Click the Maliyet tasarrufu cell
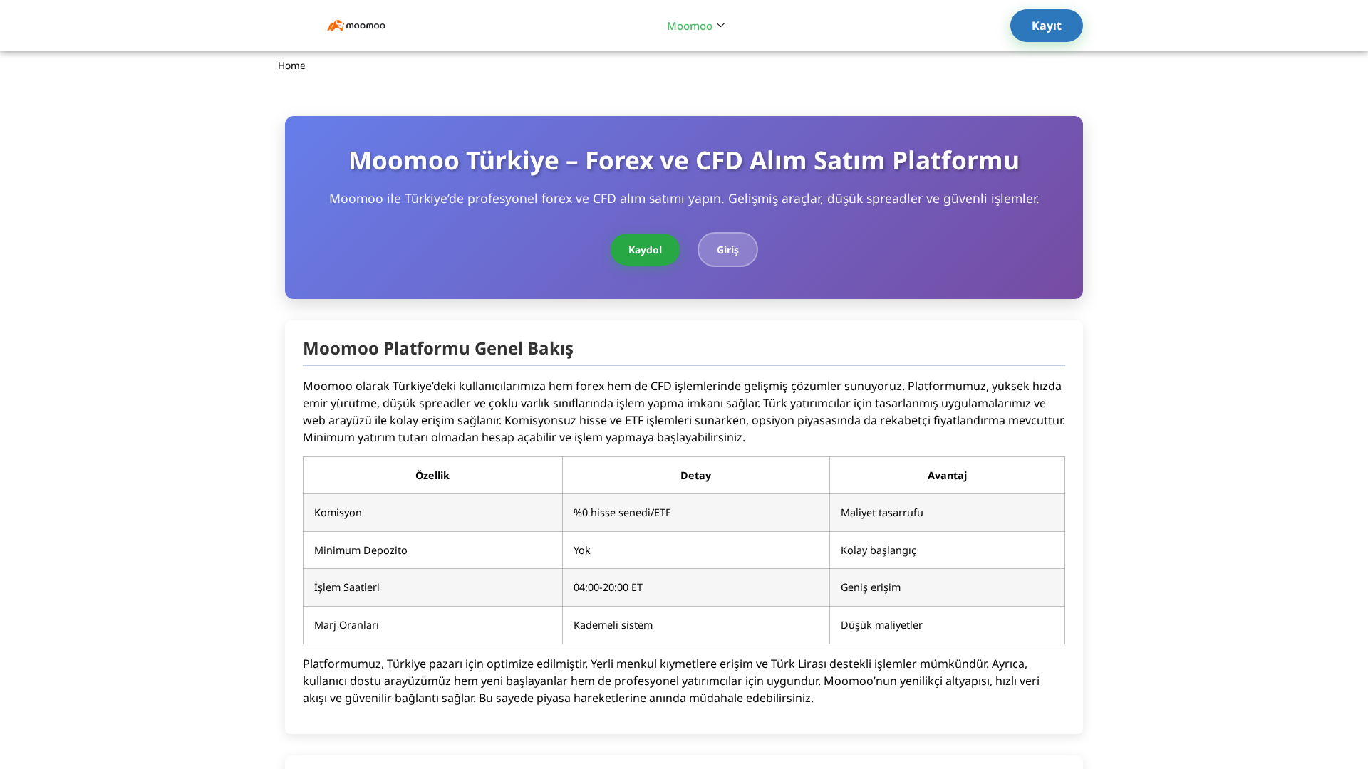The width and height of the screenshot is (1368, 769). pos(881,512)
